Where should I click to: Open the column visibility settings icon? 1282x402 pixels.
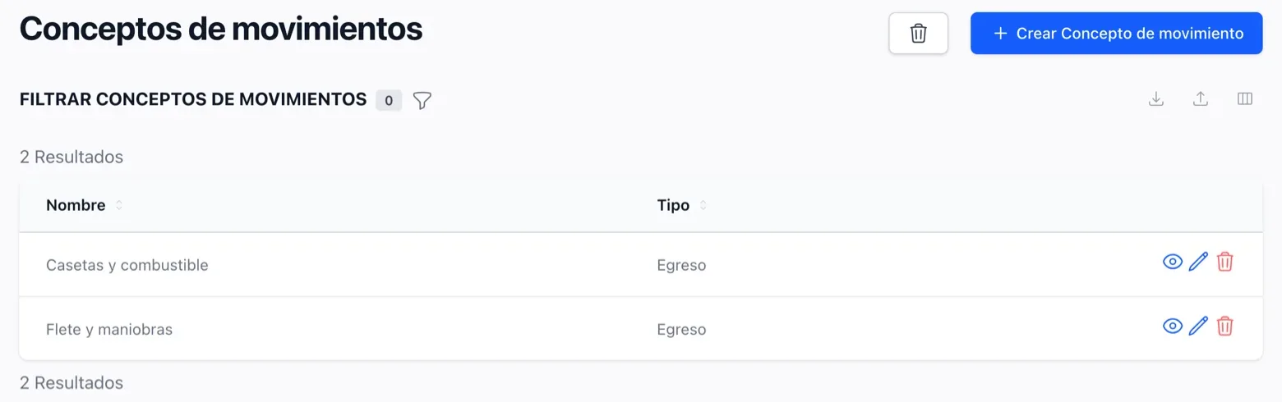pyautogui.click(x=1245, y=99)
